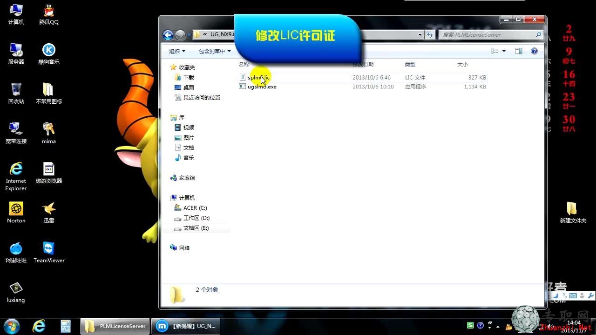Image resolution: width=596 pixels, height=335 pixels.
Task: Open 文档区 (E:) drive
Action: 196,228
